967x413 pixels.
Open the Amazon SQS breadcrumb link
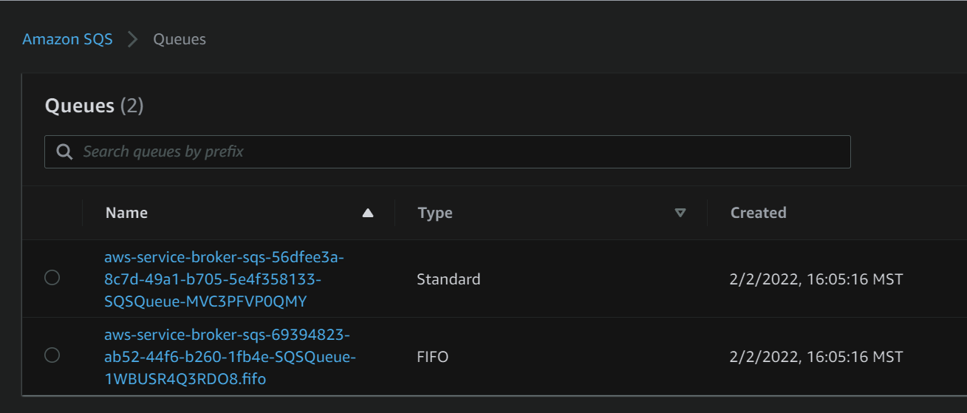[x=67, y=39]
